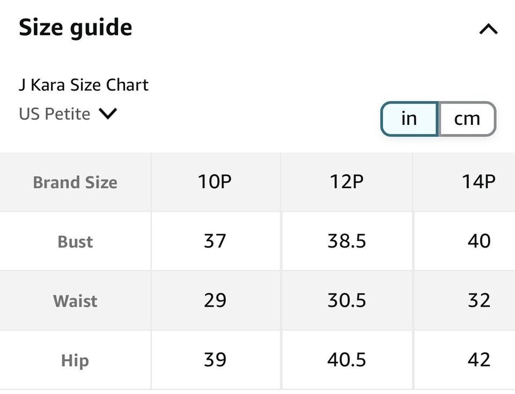This screenshot has height=394, width=515.
Task: Click the Brand Size row label
Action: click(x=75, y=182)
